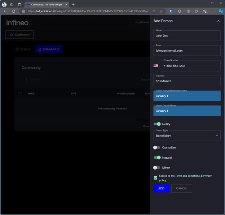The height and width of the screenshot is (215, 225).
Task: Close the Add Person panel
Action: [218, 21]
